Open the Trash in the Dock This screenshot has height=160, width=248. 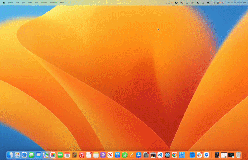tap(238, 155)
